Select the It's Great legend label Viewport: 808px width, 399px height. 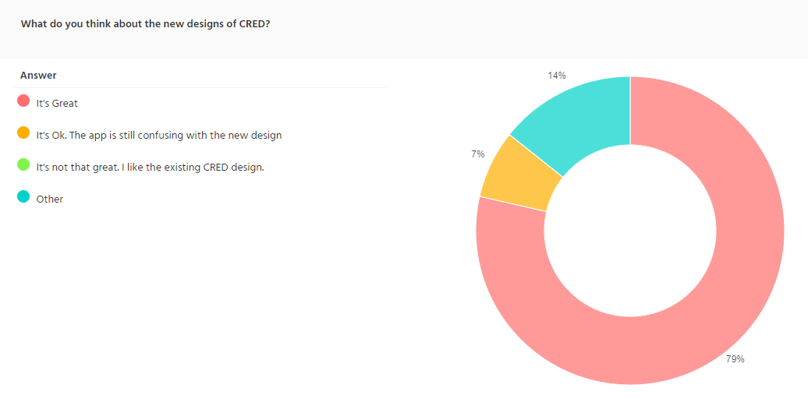[57, 103]
